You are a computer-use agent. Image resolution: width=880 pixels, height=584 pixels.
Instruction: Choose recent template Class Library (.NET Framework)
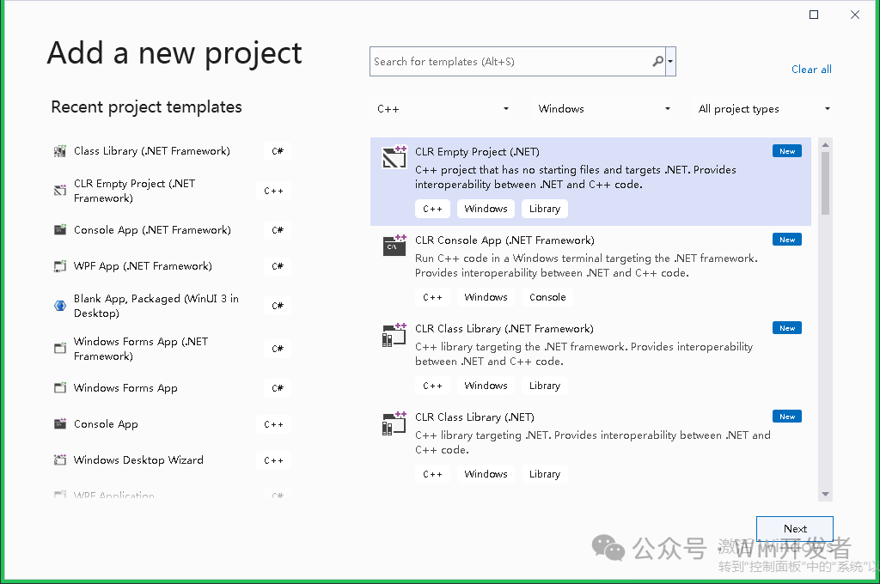pyautogui.click(x=171, y=151)
